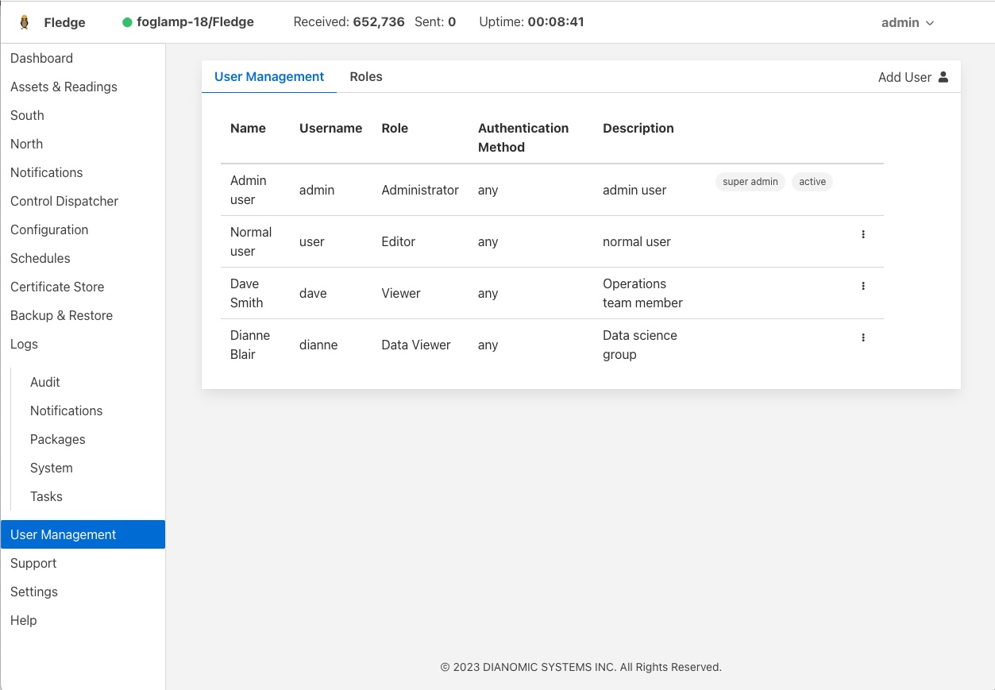Click the green status indicator beside foglamp-18/Fledge
The width and height of the screenshot is (995, 690).
126,22
